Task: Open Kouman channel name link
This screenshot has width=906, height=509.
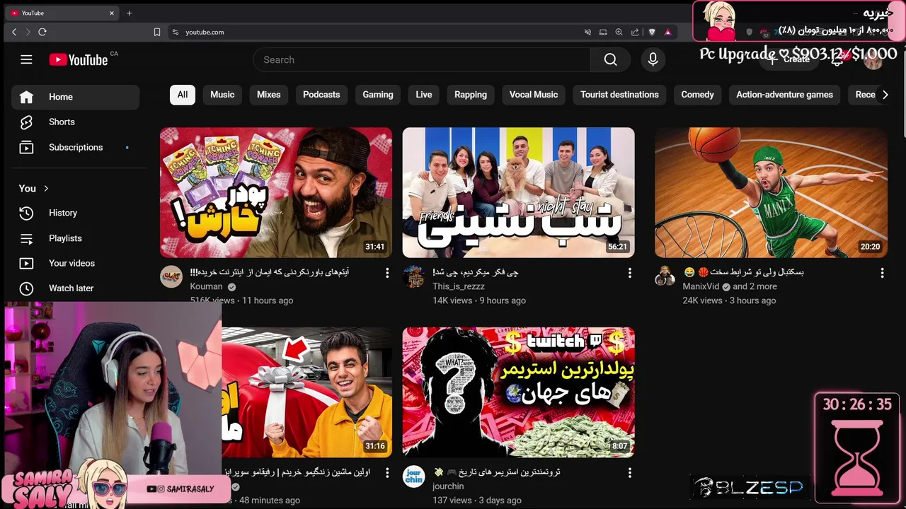Action: 206,286
